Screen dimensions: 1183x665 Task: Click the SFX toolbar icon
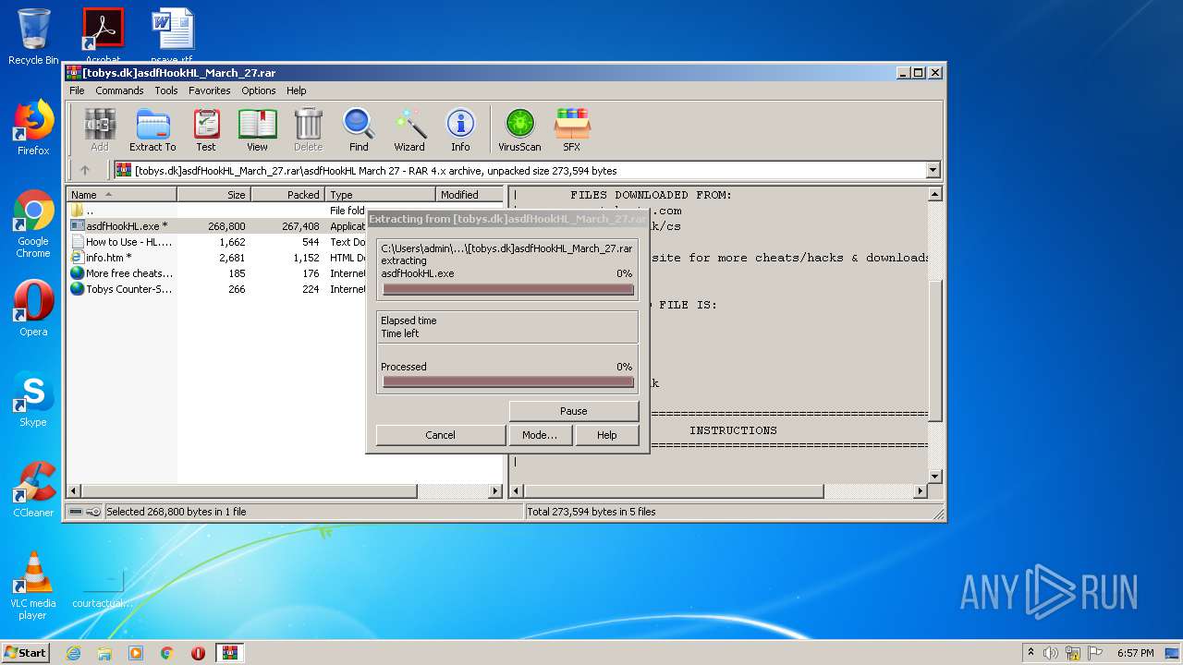pos(572,129)
